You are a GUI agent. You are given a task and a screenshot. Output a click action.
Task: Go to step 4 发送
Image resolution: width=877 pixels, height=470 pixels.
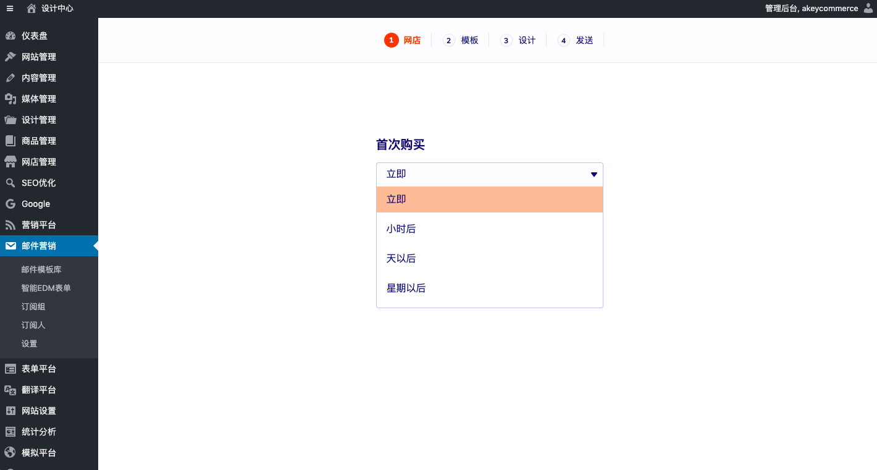[x=576, y=40]
